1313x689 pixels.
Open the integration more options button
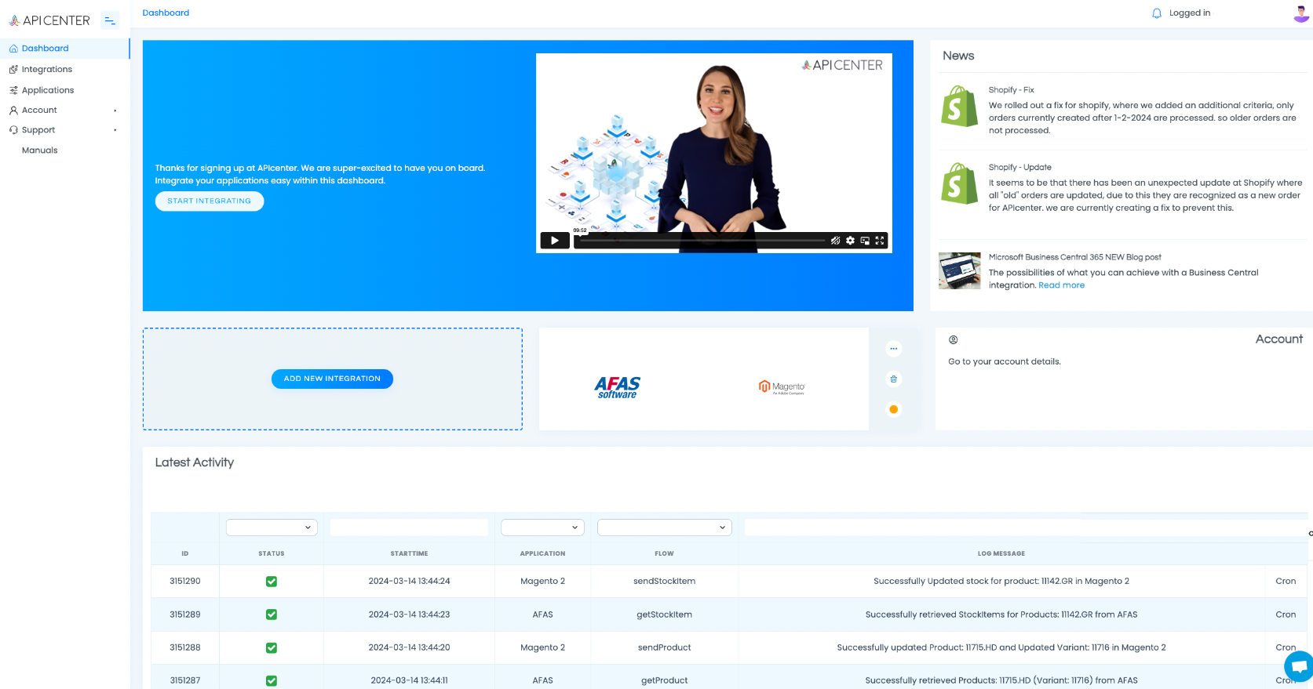click(x=893, y=349)
